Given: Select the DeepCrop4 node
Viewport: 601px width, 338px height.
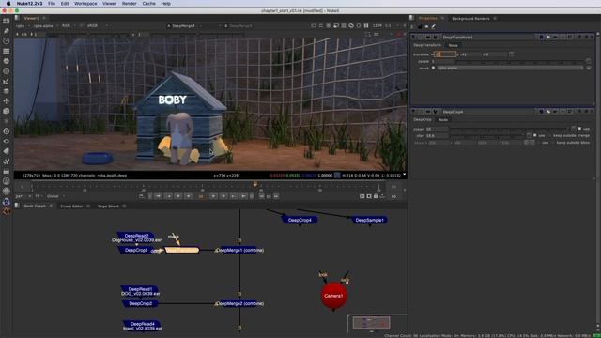Looking at the screenshot, I should point(300,220).
